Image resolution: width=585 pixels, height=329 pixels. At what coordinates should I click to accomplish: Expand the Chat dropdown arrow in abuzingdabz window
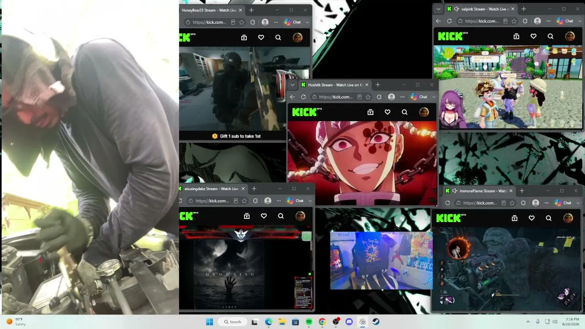click(x=310, y=201)
